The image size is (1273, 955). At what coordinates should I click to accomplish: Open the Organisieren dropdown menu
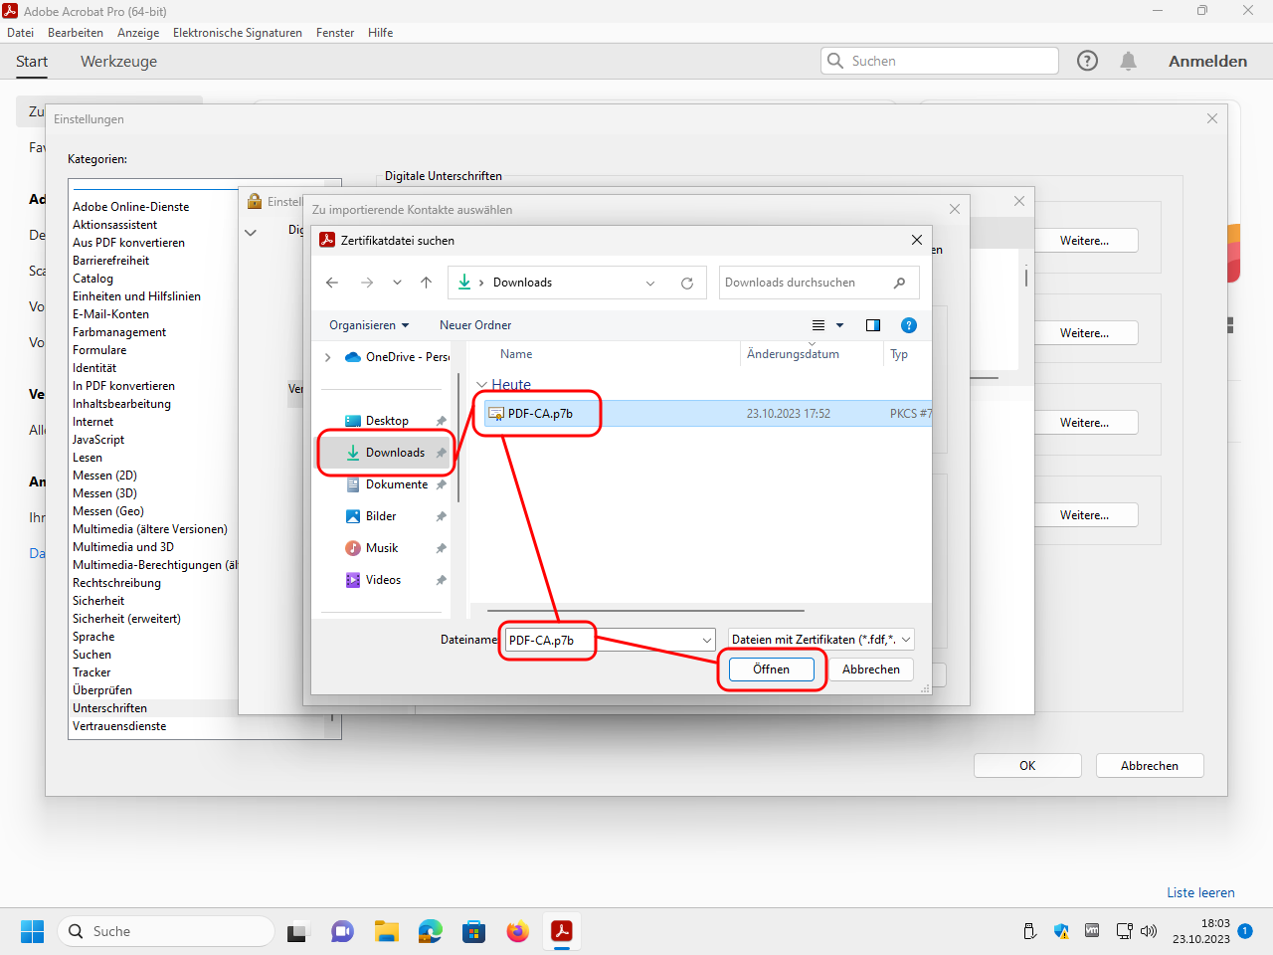tap(369, 325)
